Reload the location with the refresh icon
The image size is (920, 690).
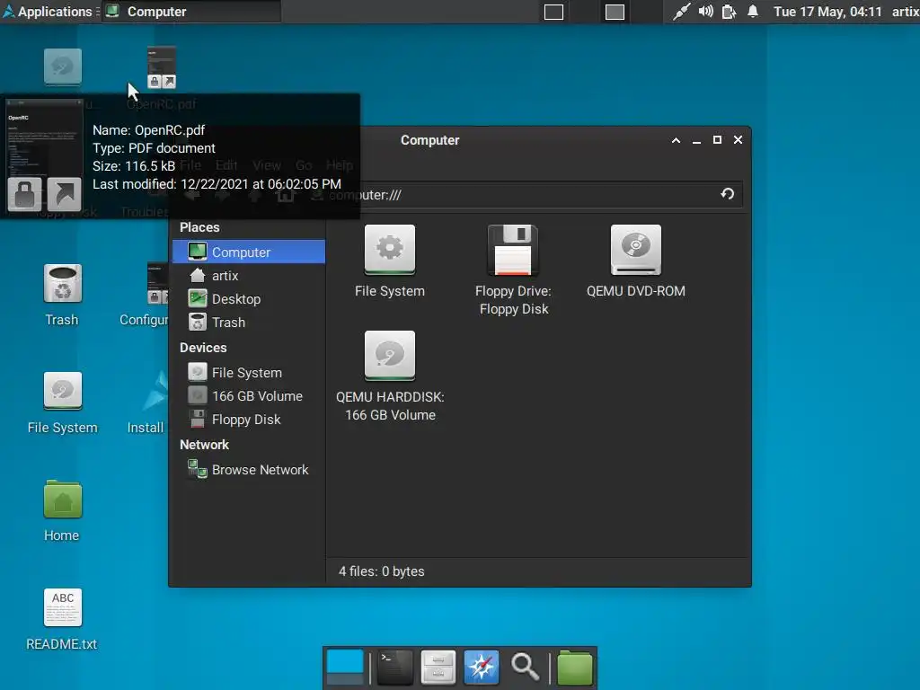(728, 194)
